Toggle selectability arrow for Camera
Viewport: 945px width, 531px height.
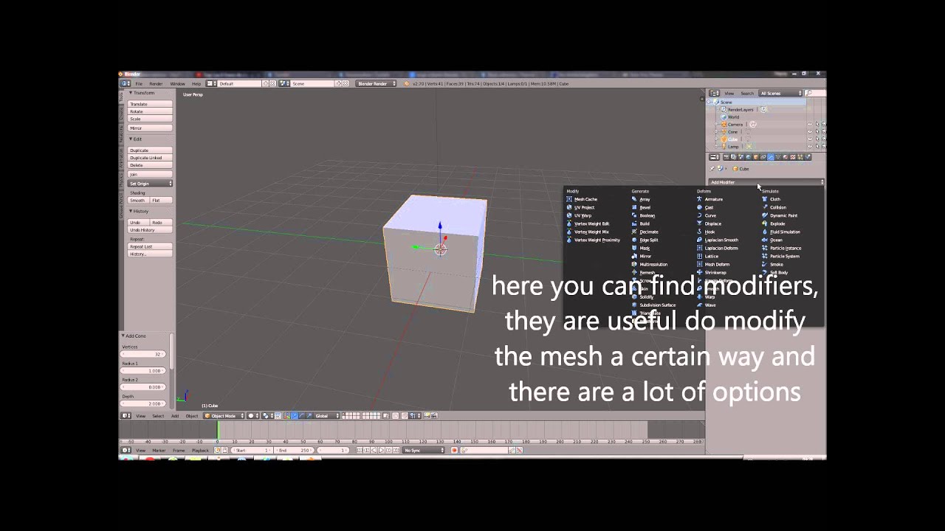tap(817, 124)
